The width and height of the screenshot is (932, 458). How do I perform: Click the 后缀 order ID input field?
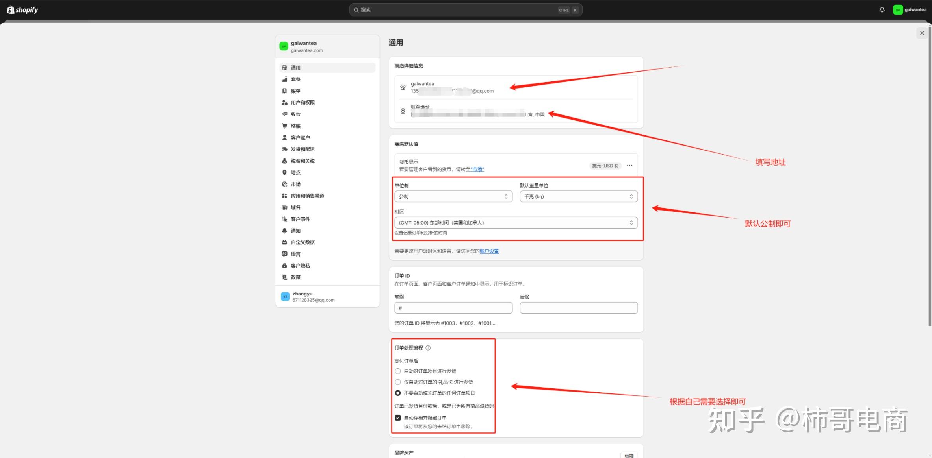click(579, 308)
